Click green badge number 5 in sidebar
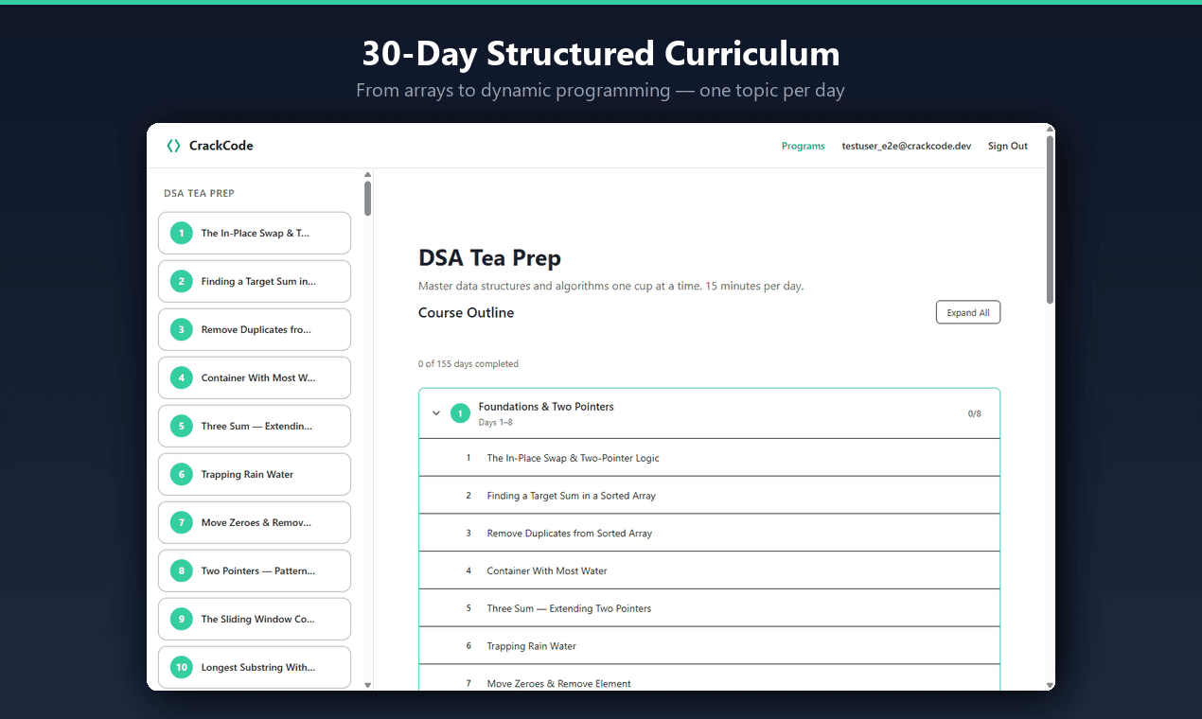Image resolution: width=1202 pixels, height=719 pixels. coord(182,426)
